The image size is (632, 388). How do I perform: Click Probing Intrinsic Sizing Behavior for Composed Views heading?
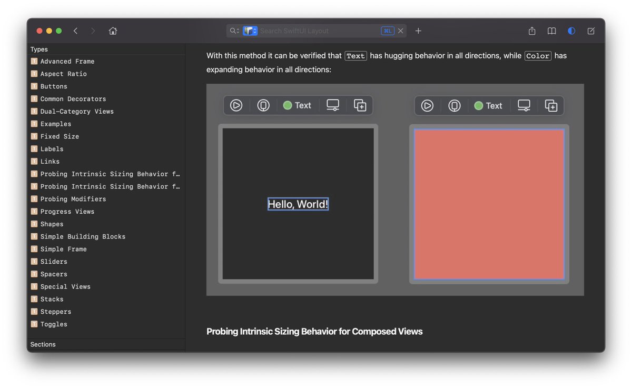tap(314, 332)
